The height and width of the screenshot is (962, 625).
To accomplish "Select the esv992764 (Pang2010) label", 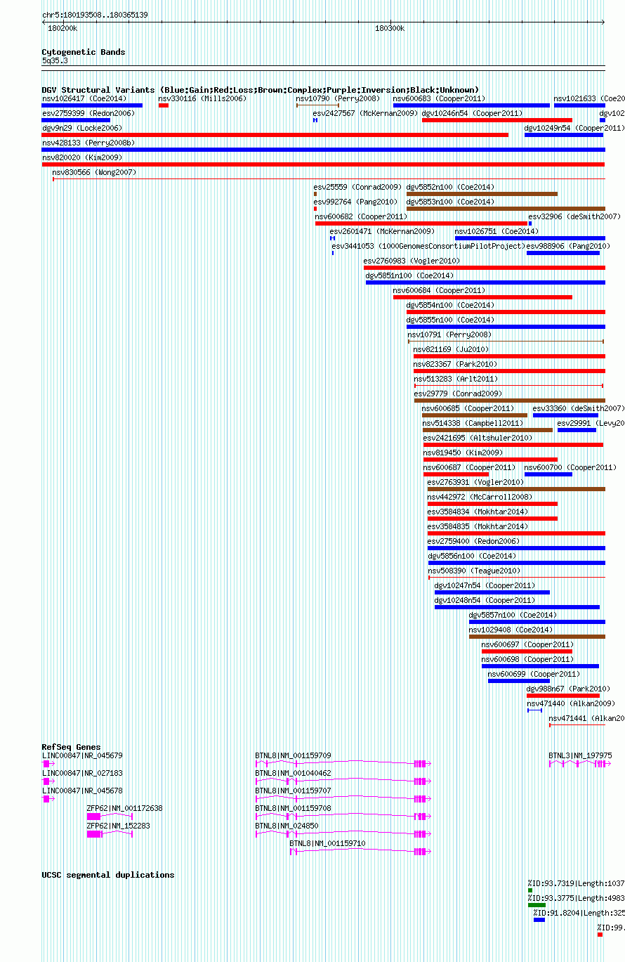I will click(x=355, y=202).
